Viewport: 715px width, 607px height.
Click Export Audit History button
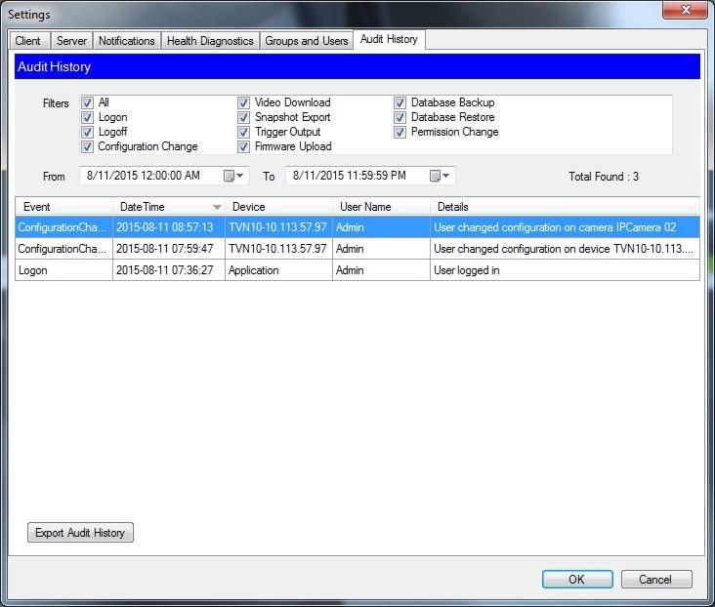point(80,532)
